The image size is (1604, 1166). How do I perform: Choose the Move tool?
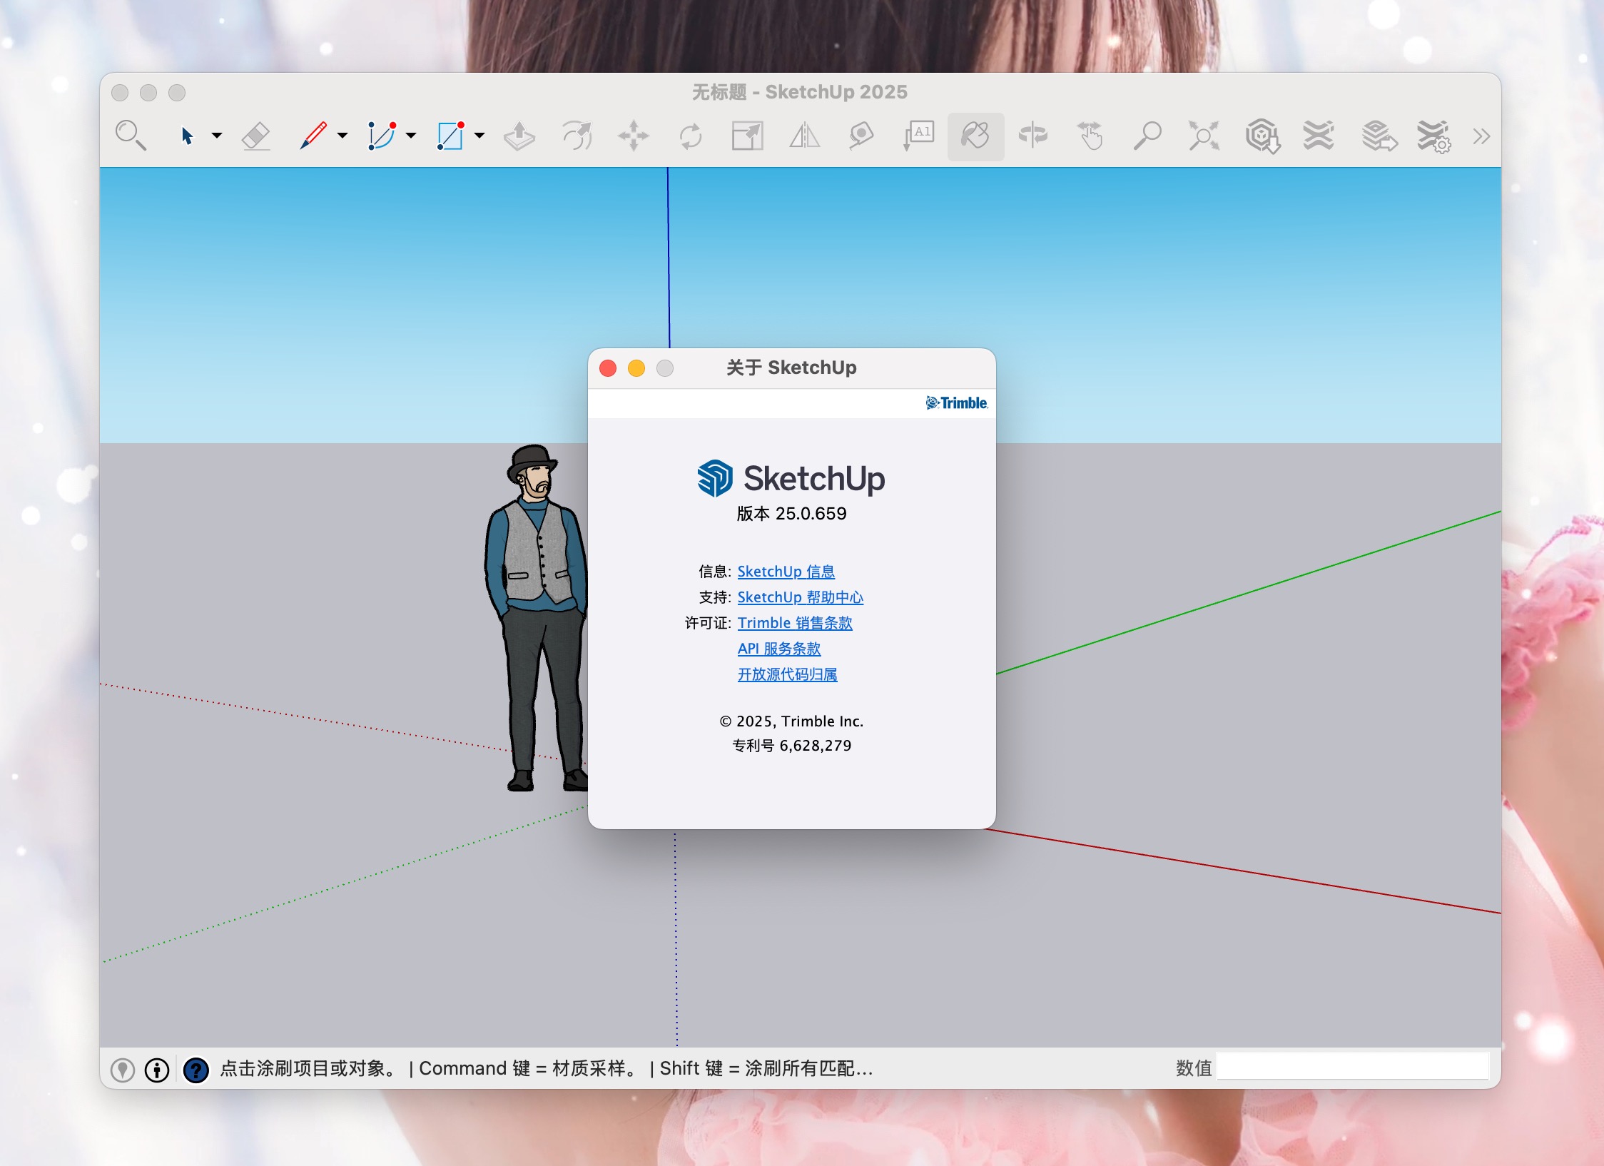634,136
